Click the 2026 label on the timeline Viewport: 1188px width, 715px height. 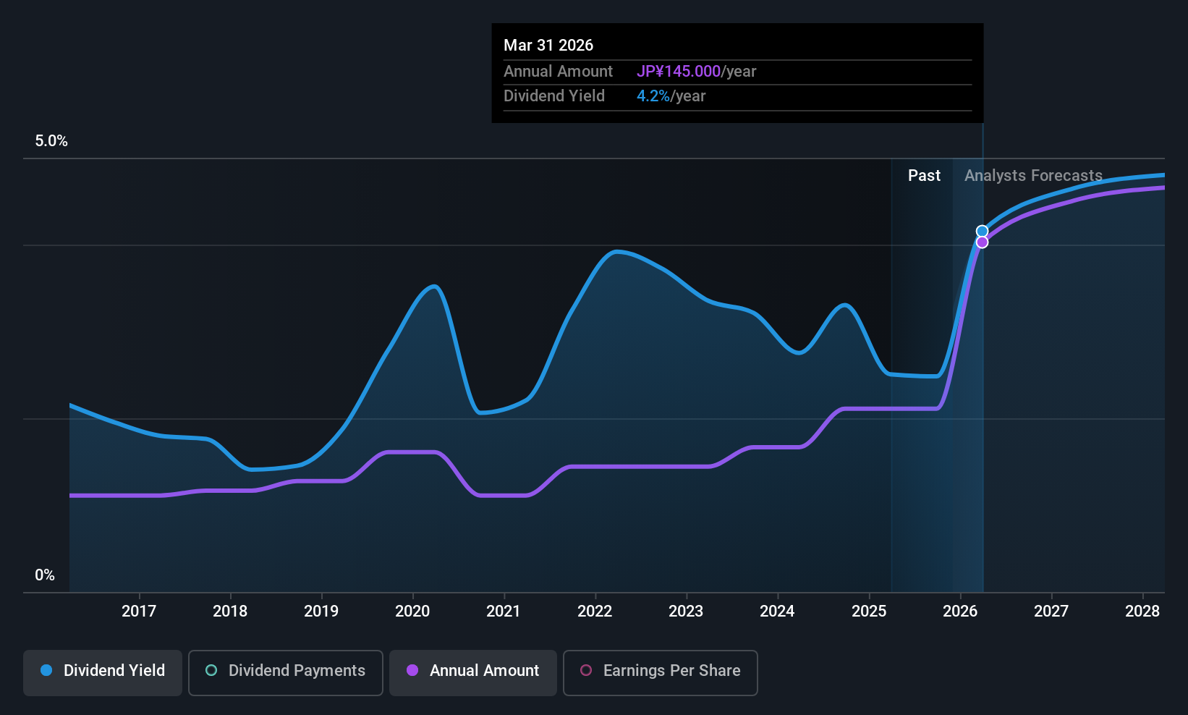pyautogui.click(x=960, y=611)
